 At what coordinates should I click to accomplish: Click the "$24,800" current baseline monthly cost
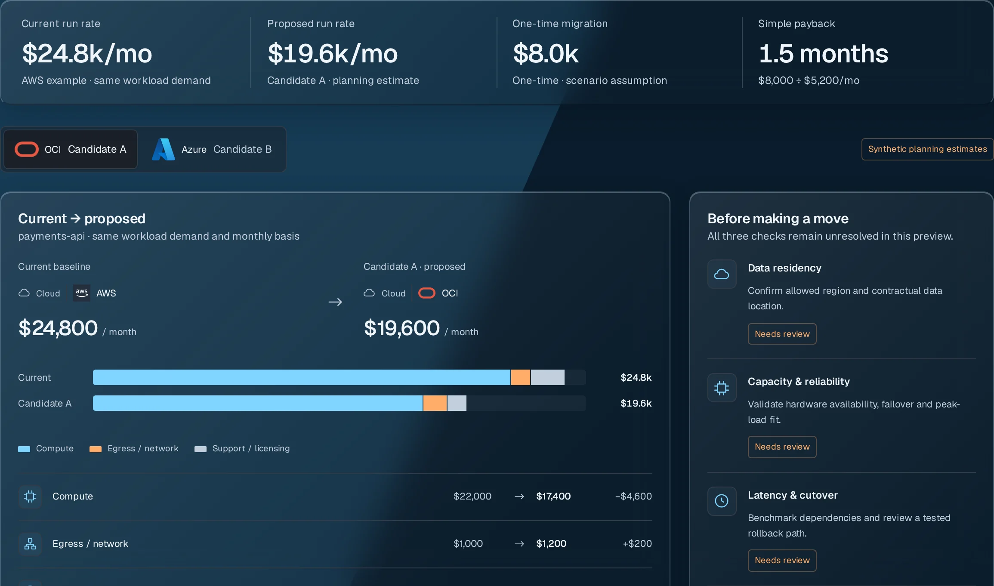tap(58, 328)
